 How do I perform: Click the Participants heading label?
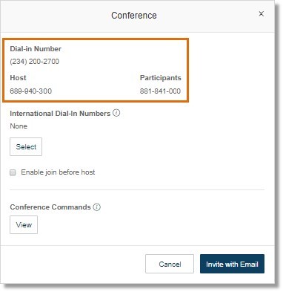click(x=161, y=78)
